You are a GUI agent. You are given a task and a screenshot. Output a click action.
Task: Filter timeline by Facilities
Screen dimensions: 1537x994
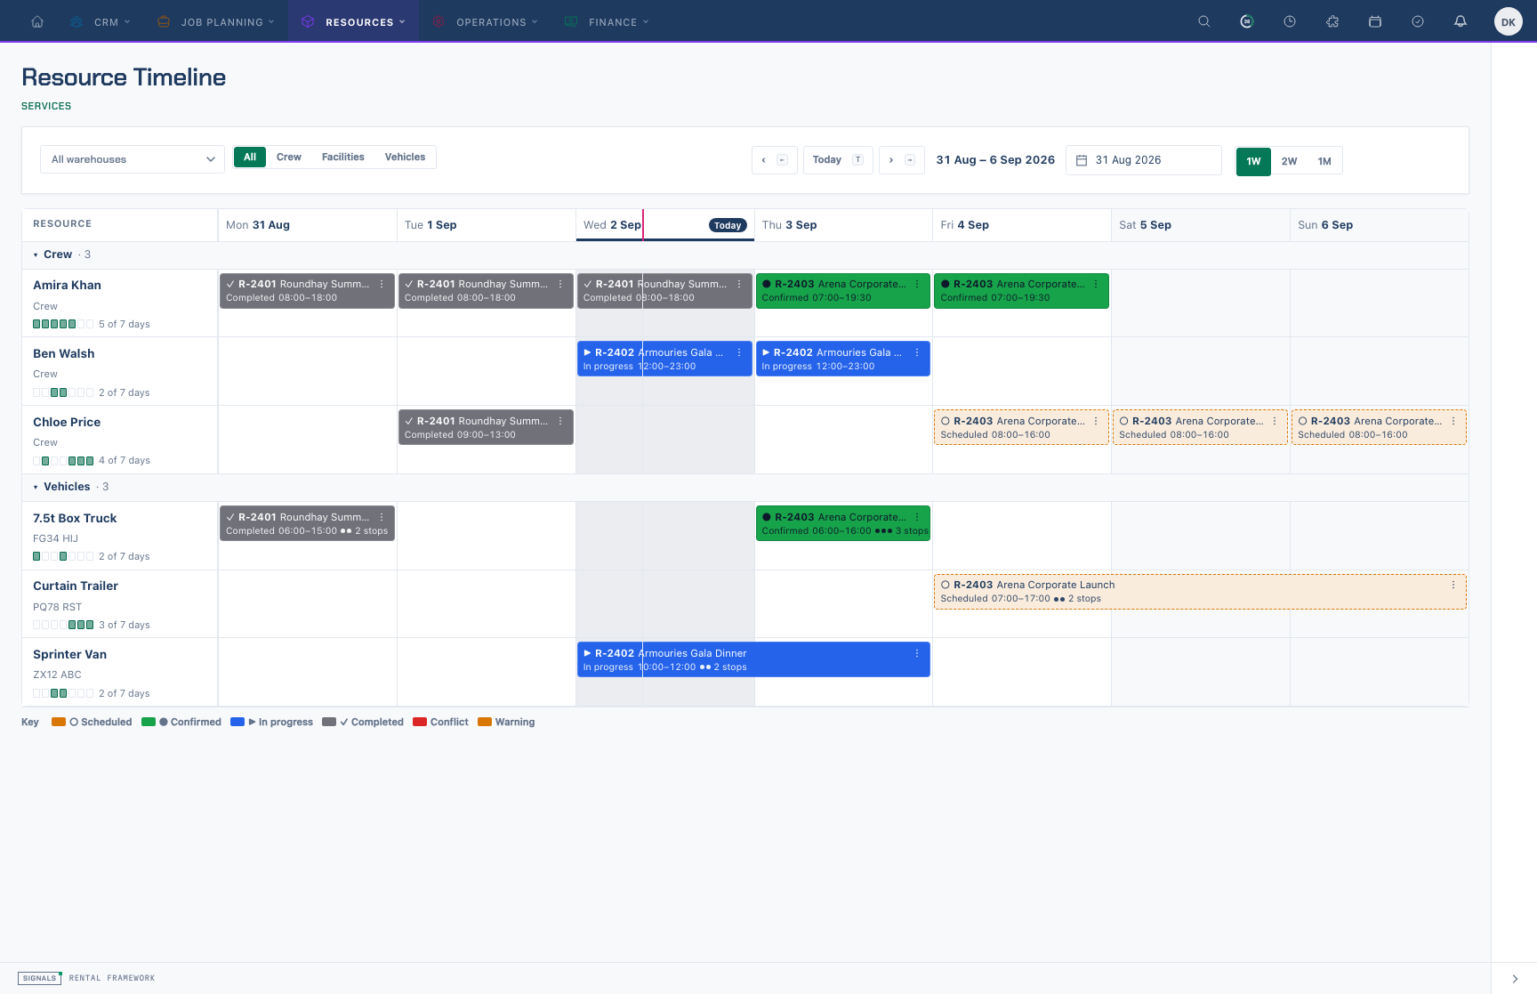coord(343,158)
